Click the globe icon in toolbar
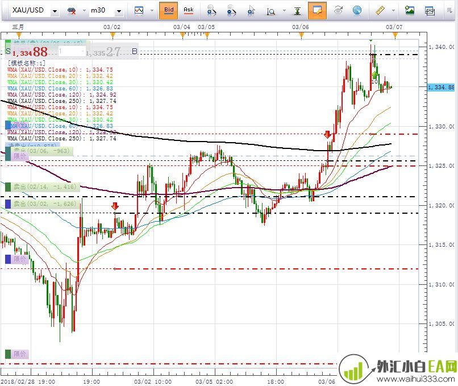The height and width of the screenshot is (386, 458). [357, 10]
